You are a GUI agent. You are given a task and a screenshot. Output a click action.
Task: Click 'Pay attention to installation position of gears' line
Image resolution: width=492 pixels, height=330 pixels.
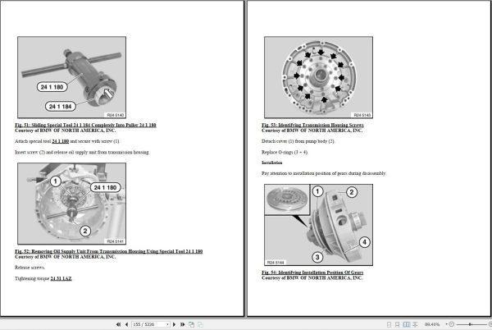click(x=324, y=173)
